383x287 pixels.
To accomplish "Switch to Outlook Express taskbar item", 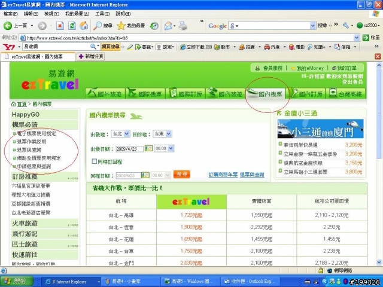I will (250, 281).
